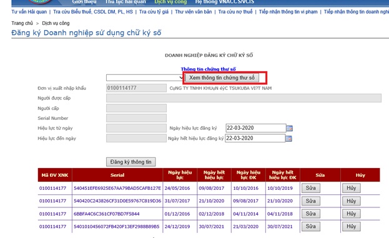Click Trang chủ breadcrumb link

(22, 23)
